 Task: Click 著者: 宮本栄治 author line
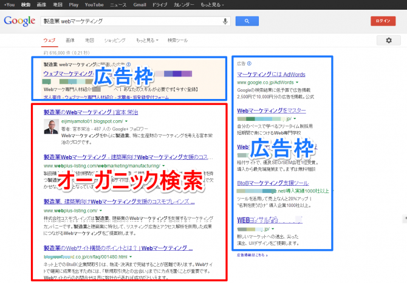pos(104,129)
